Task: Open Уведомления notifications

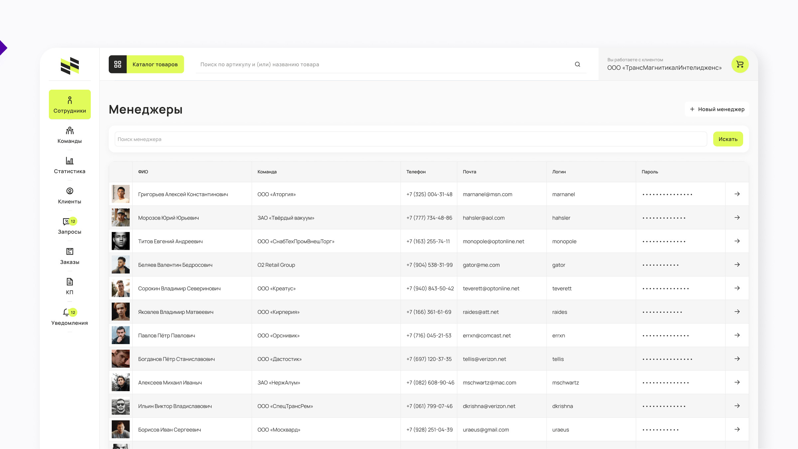Action: point(69,317)
